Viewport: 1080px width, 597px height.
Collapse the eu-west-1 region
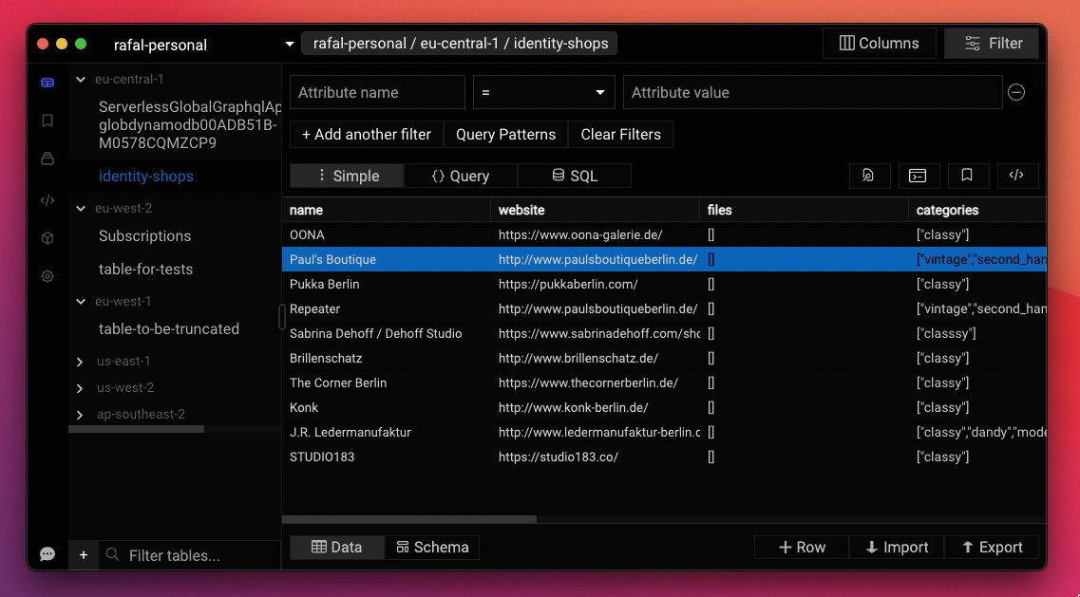[x=81, y=301]
